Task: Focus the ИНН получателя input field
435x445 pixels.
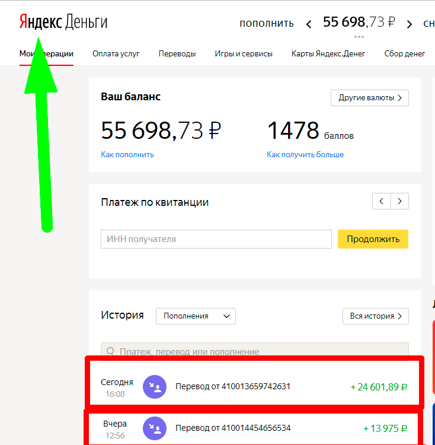Action: coord(216,239)
